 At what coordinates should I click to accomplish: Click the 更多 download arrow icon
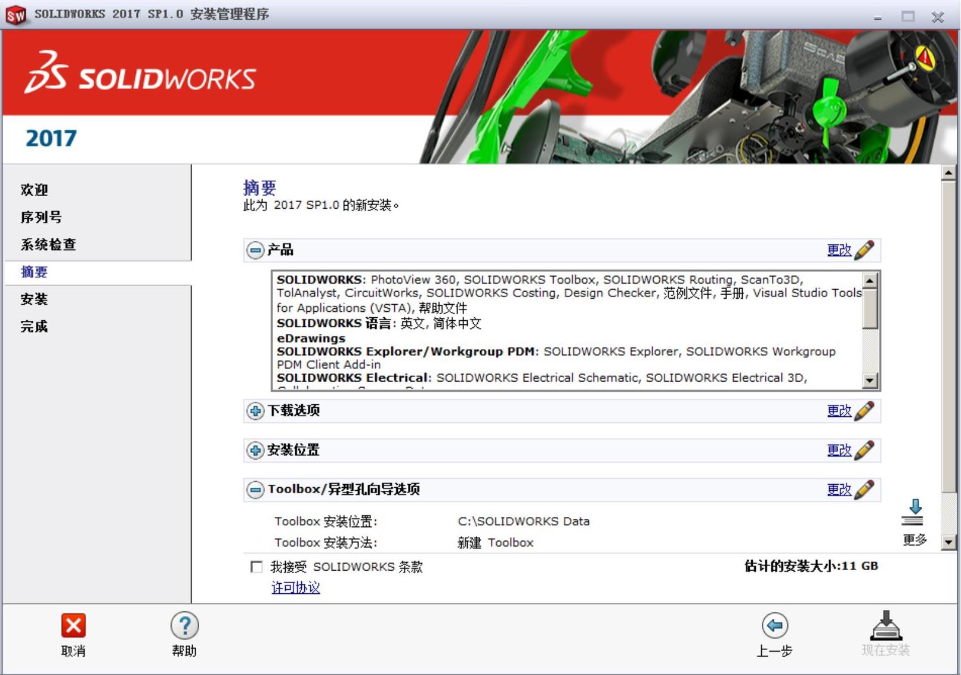pyautogui.click(x=913, y=513)
